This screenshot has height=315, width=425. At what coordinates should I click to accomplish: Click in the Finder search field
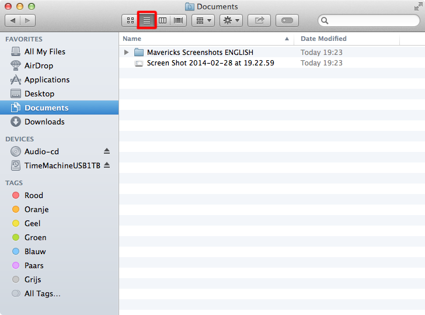click(369, 20)
